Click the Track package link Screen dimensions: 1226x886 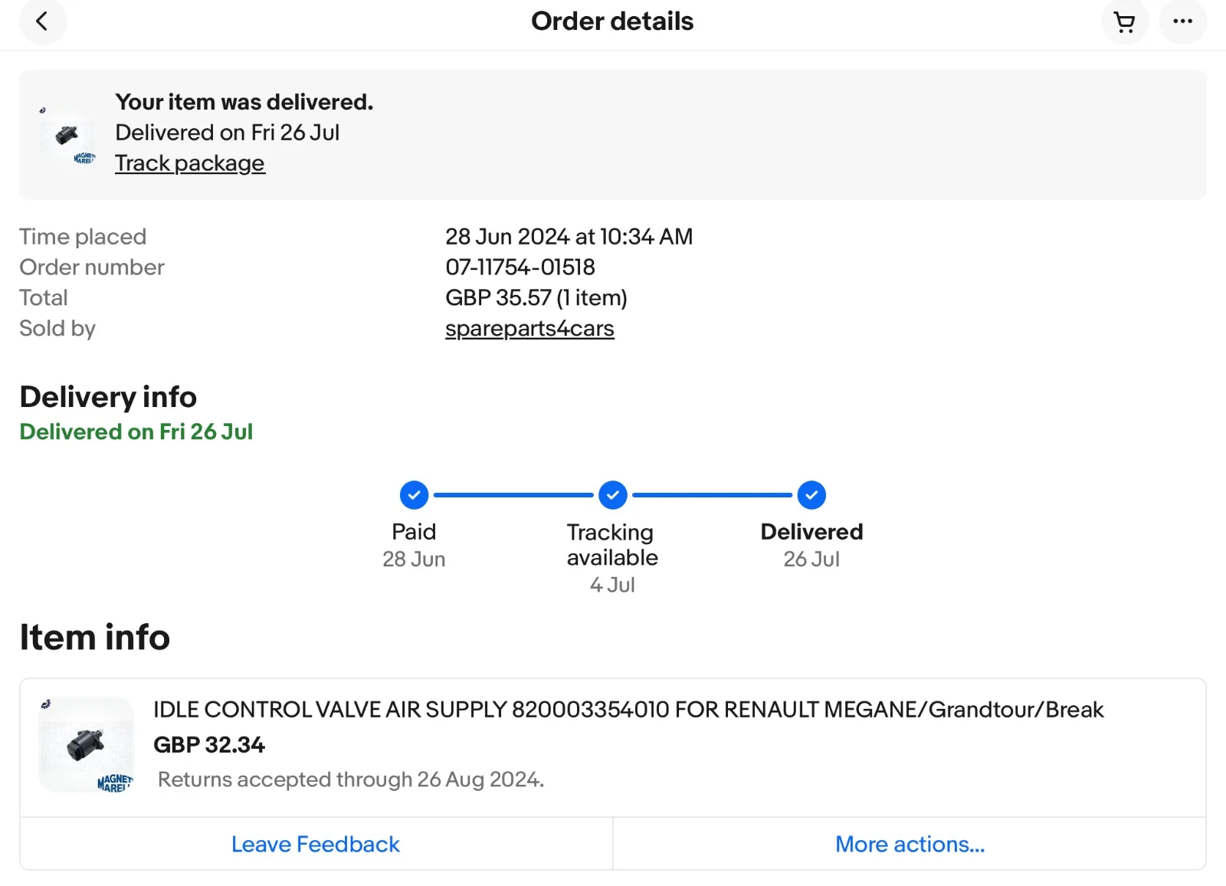(x=189, y=163)
